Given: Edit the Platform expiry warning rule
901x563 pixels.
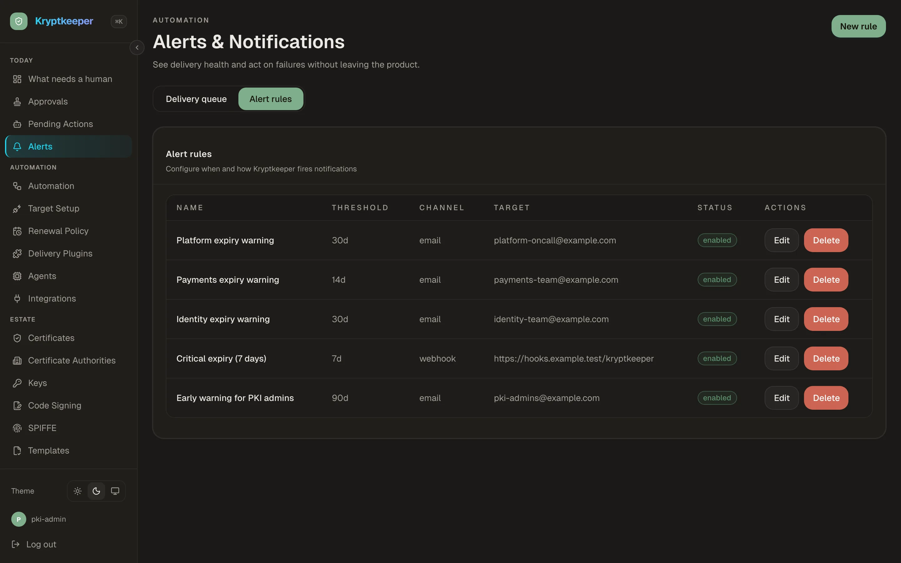Looking at the screenshot, I should pyautogui.click(x=781, y=240).
